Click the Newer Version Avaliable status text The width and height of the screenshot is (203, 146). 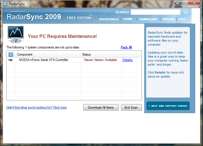(101, 60)
